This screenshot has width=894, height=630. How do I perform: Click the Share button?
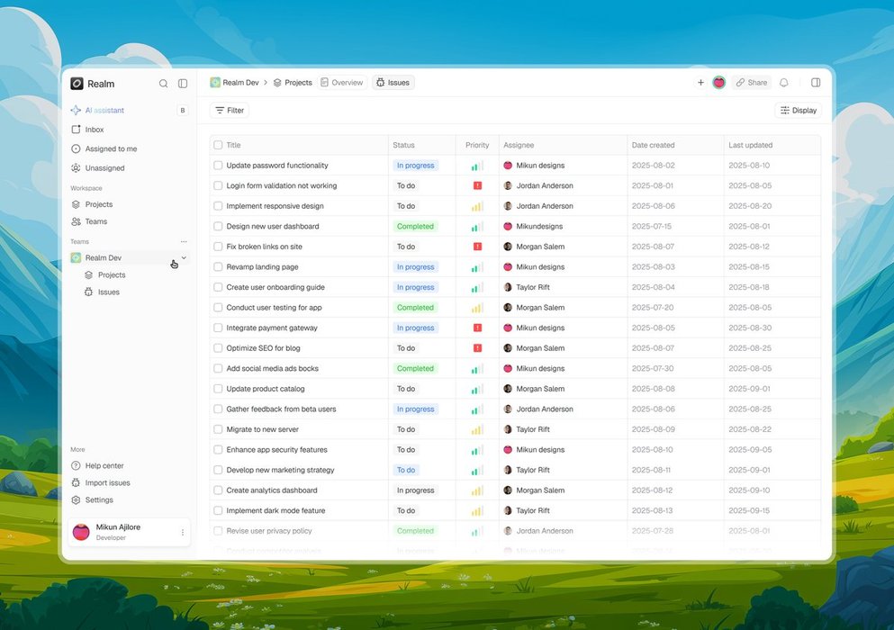(751, 83)
